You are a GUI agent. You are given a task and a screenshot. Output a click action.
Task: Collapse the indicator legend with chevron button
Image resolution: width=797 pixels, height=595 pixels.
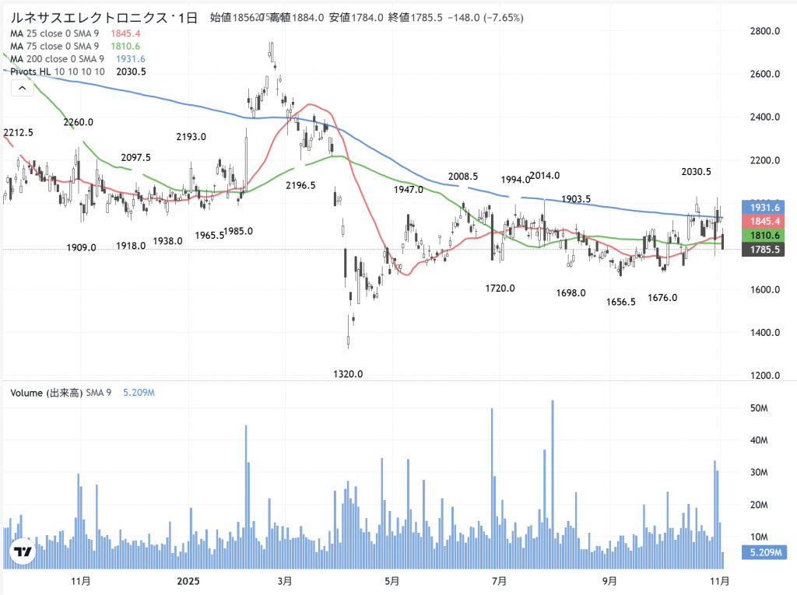21,89
